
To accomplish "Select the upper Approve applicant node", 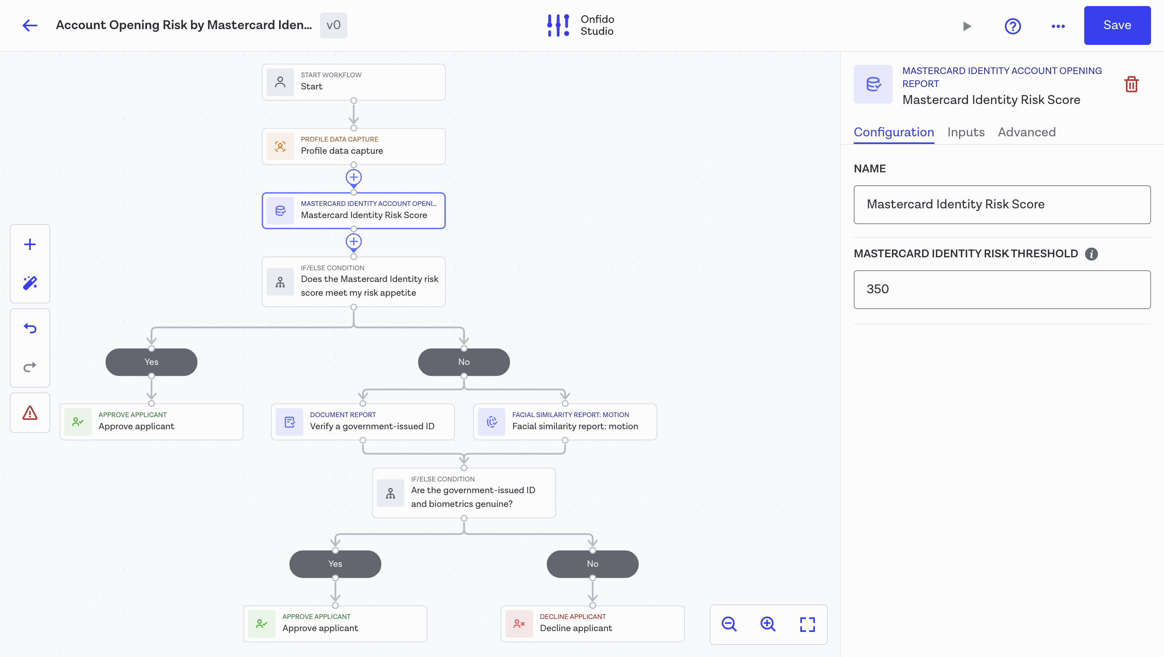I will pyautogui.click(x=151, y=422).
